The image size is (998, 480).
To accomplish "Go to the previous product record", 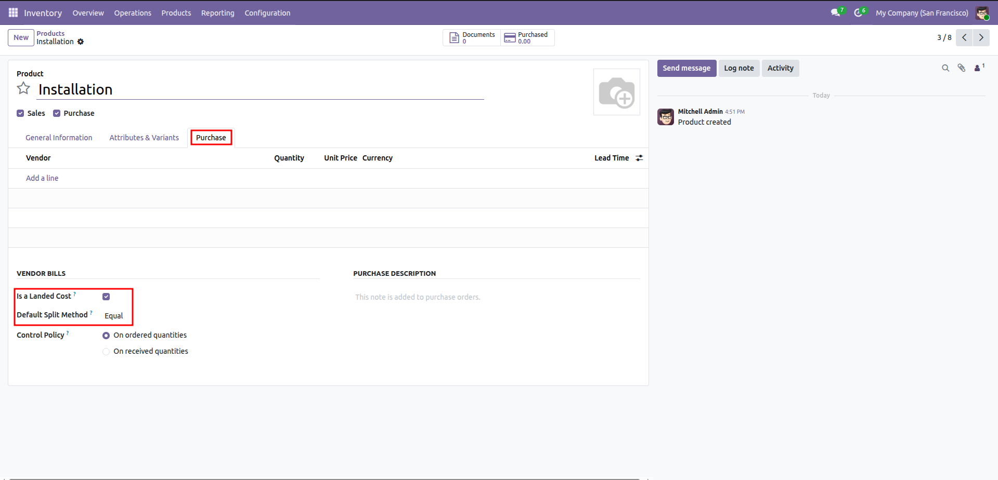I will (964, 37).
